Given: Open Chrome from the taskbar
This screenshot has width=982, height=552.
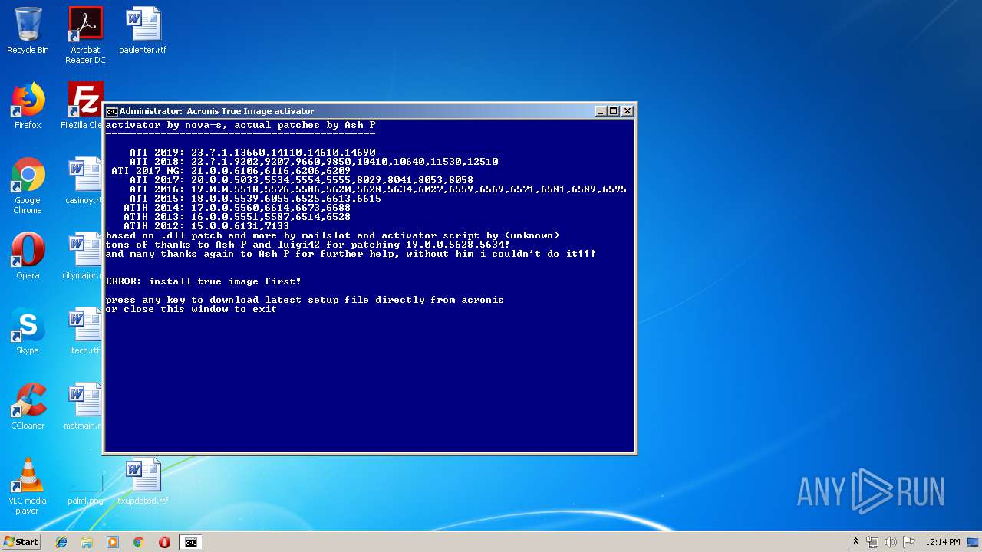Looking at the screenshot, I should pyautogui.click(x=138, y=542).
